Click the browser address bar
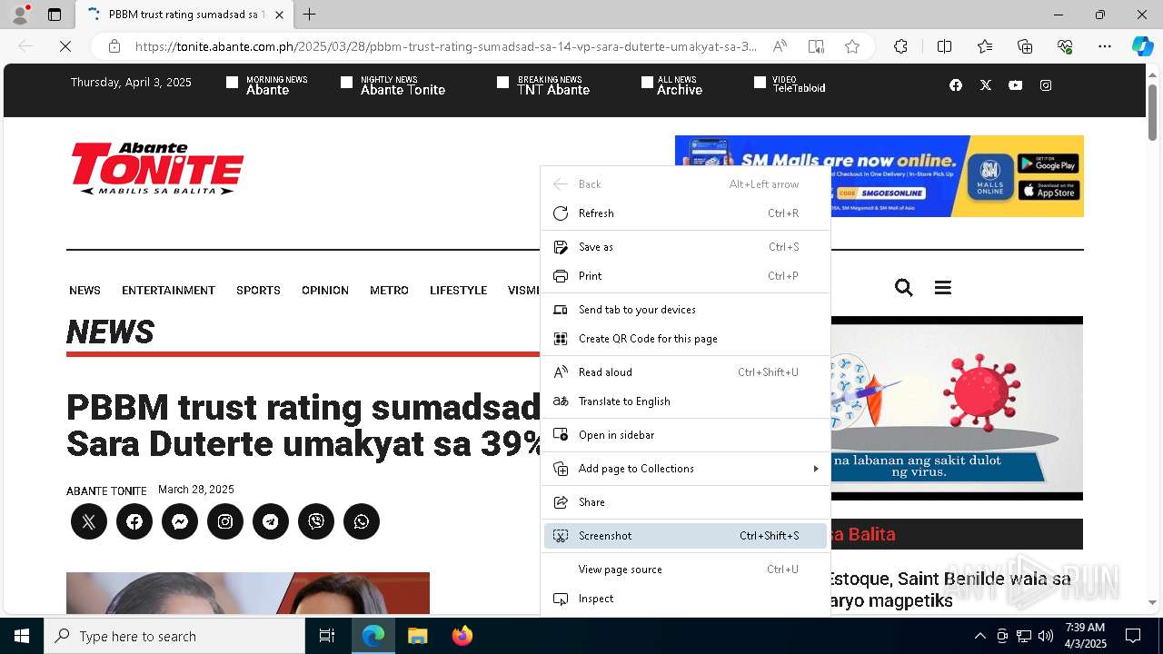Image resolution: width=1163 pixels, height=654 pixels. pyautogui.click(x=445, y=46)
